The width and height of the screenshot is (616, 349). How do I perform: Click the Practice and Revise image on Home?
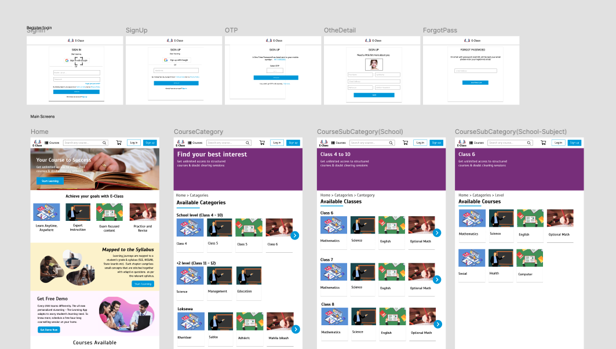tap(143, 212)
